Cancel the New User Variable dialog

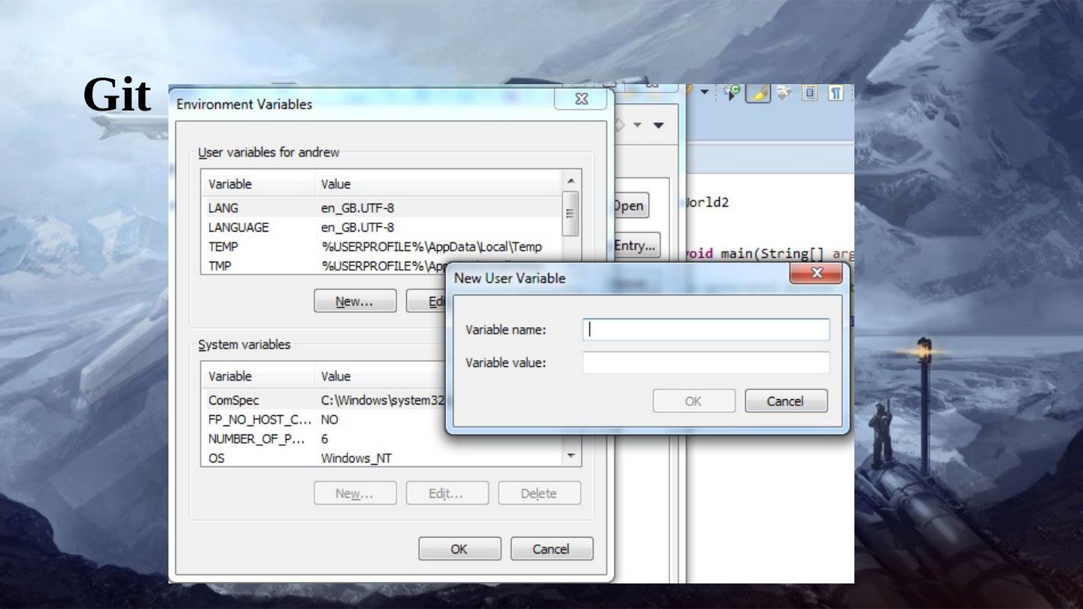point(786,401)
